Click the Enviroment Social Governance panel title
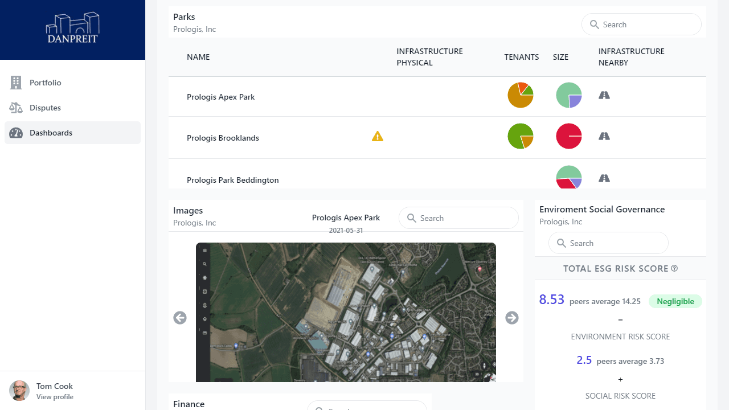This screenshot has height=410, width=729. coord(602,209)
